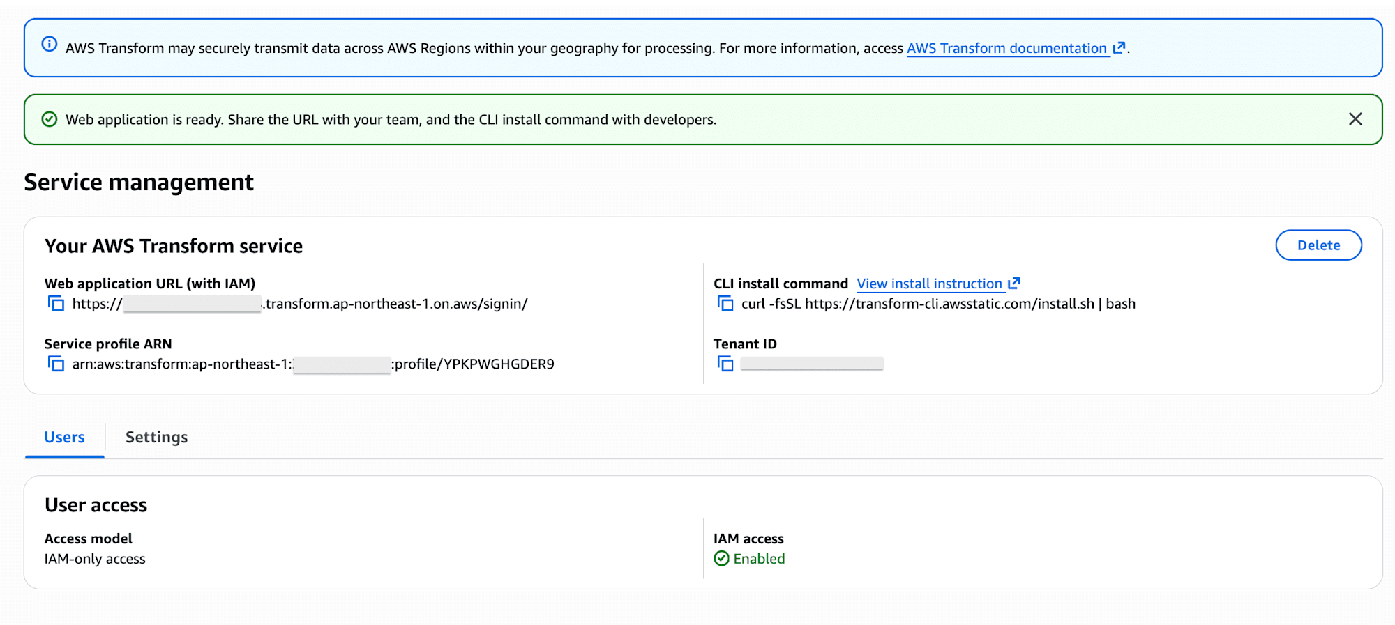Switch to the Settings tab
Viewport: 1395px width, 625px height.
(x=157, y=438)
